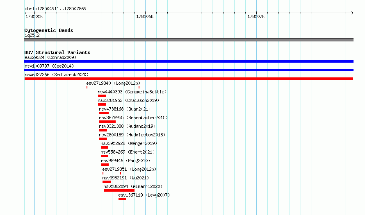Click red bar under nsv5584269
The image size is (365, 215).
[105, 156]
